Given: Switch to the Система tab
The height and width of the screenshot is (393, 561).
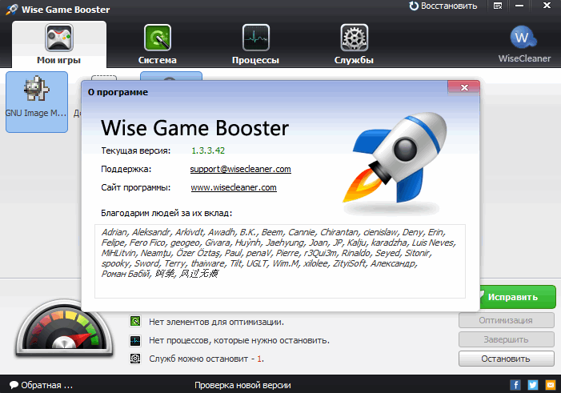Looking at the screenshot, I should pyautogui.click(x=158, y=44).
